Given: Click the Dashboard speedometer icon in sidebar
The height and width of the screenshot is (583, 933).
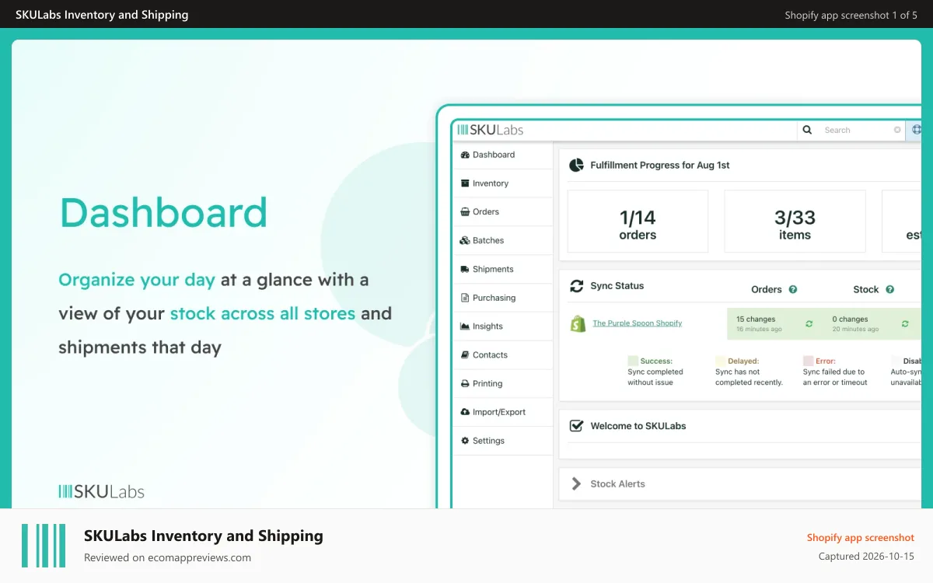Looking at the screenshot, I should click(x=465, y=155).
